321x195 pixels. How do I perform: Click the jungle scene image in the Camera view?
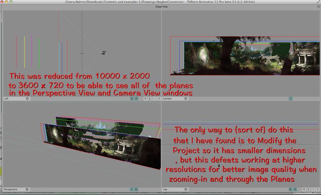pos(245,56)
